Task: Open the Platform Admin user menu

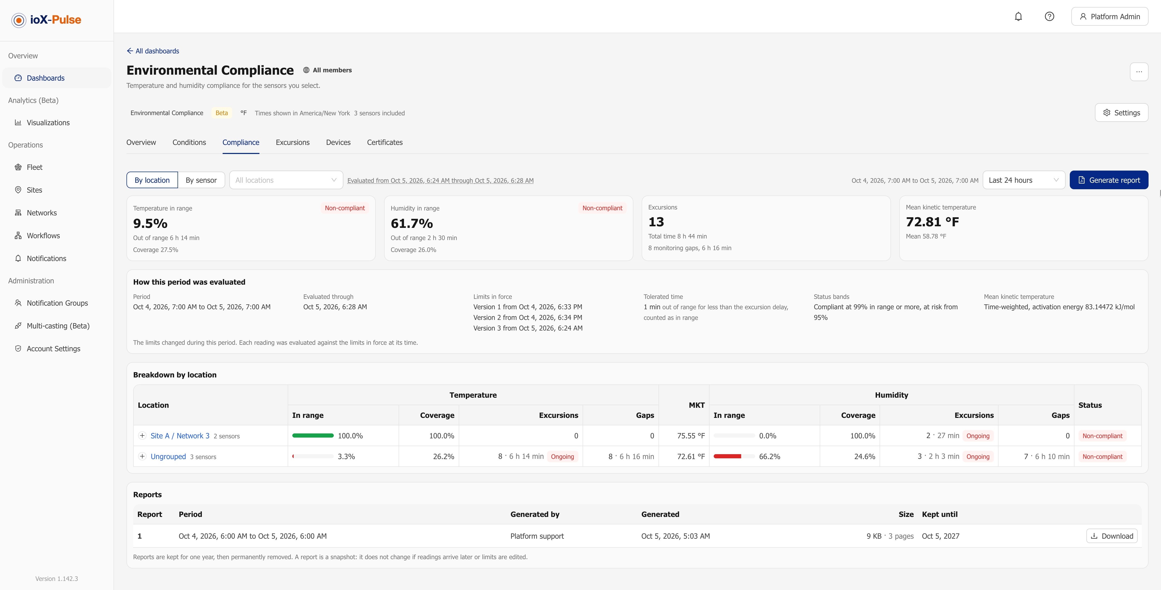Action: [1109, 17]
